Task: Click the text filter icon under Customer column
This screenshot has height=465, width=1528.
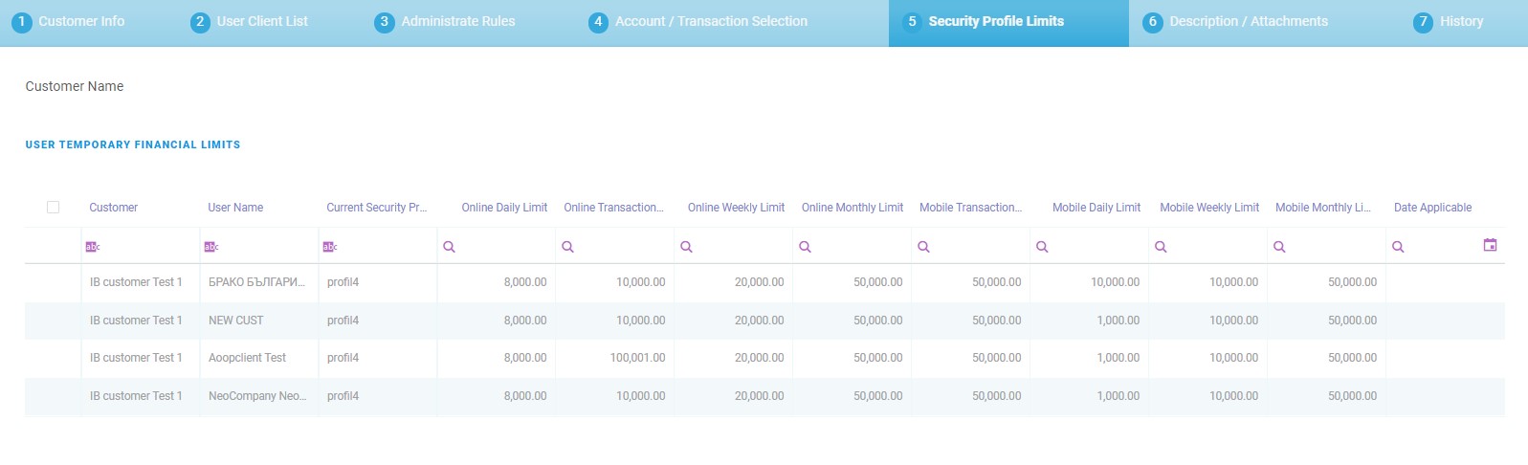Action: pyautogui.click(x=93, y=247)
